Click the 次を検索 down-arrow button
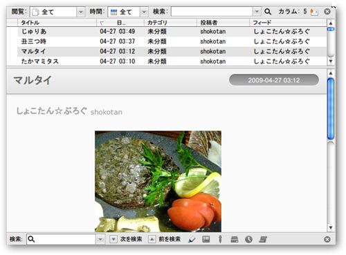The image size is (346, 255). coord(113,239)
